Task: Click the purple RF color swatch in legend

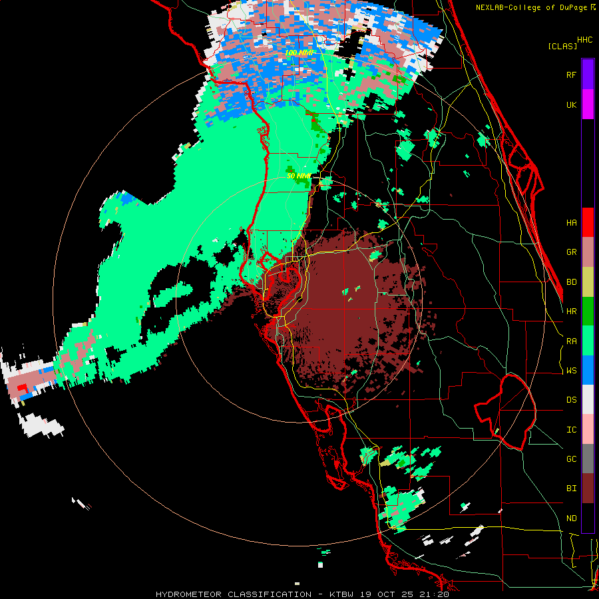Action: [588, 75]
